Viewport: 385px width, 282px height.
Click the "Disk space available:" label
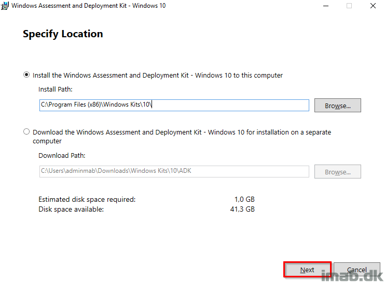[71, 209]
